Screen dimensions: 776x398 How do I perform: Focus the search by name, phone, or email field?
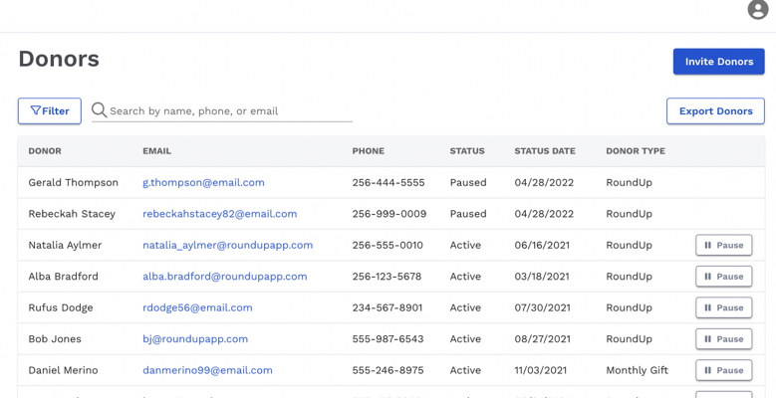[x=229, y=111]
